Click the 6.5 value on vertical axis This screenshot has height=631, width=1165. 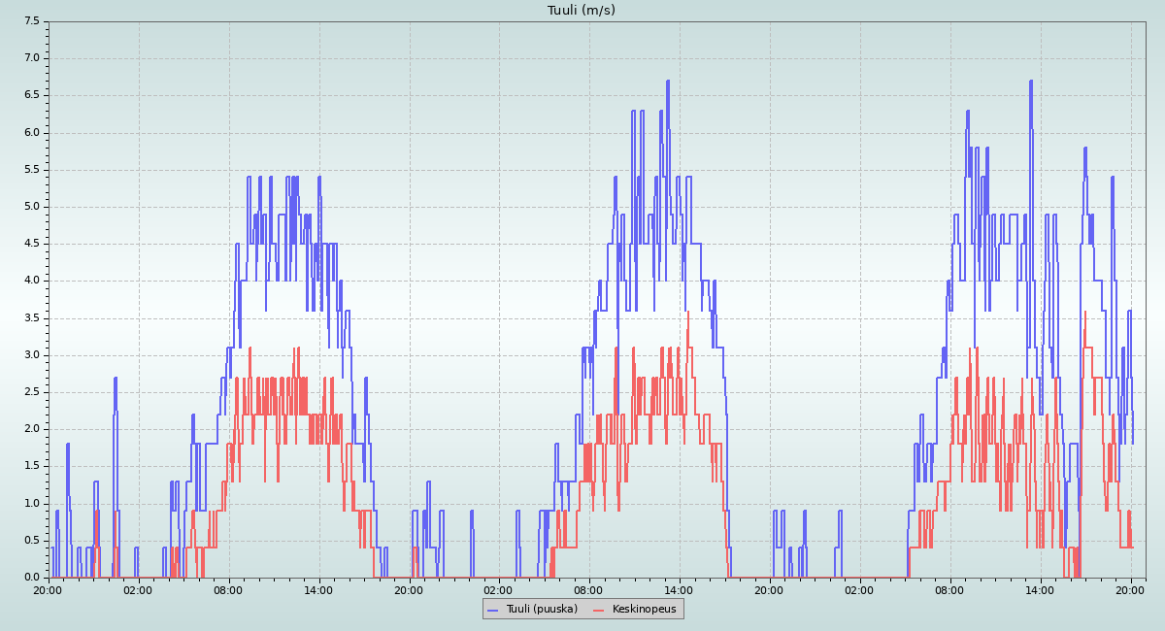31,95
